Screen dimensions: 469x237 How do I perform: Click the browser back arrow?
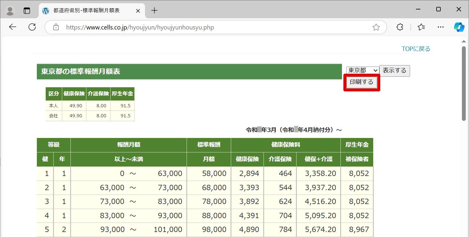pos(13,27)
